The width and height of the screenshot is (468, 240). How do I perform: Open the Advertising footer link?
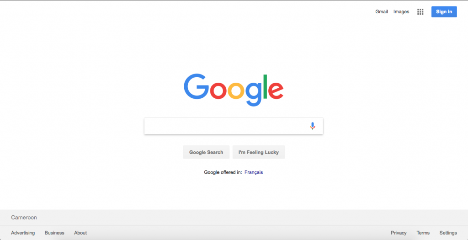coord(23,233)
